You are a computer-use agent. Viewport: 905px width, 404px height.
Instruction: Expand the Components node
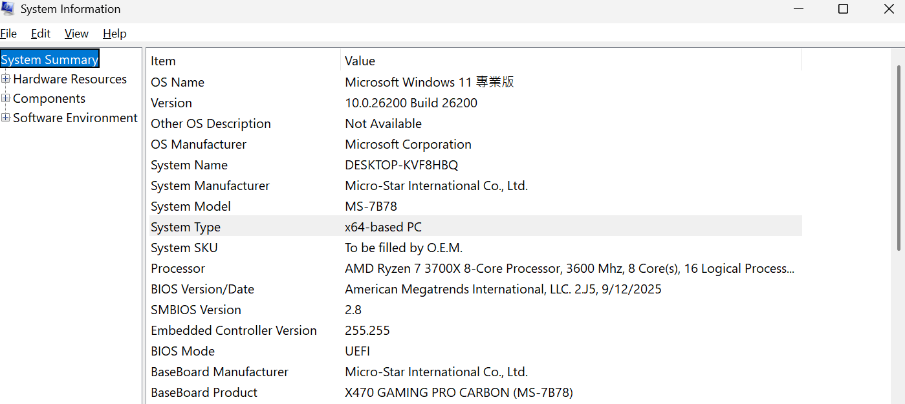click(6, 98)
